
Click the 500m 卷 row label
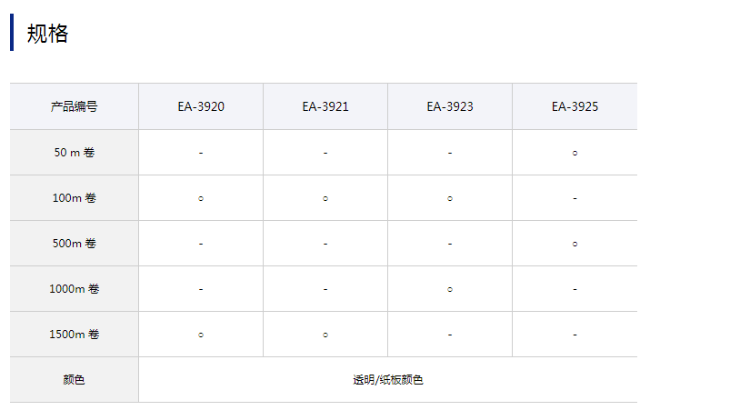[75, 244]
